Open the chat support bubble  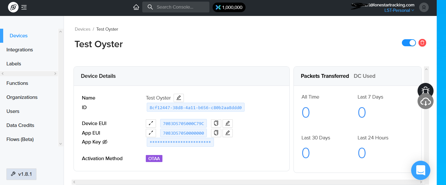[x=421, y=170]
